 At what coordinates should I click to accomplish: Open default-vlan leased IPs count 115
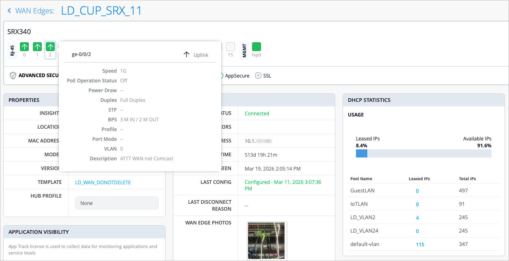tap(420, 244)
